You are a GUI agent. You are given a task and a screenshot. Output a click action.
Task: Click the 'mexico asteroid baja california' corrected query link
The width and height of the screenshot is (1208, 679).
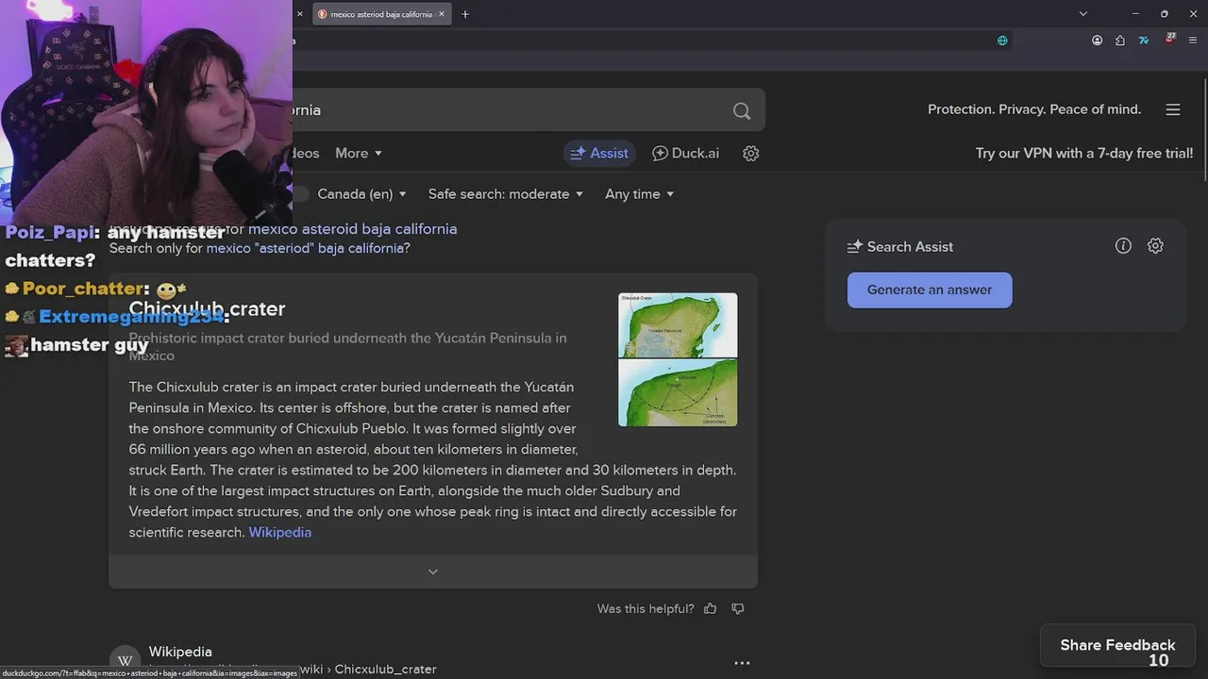[352, 228]
